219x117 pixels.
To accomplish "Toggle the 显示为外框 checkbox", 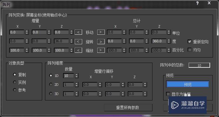I will pos(168,94).
